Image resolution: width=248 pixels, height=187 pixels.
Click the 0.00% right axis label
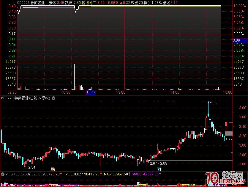(x=238, y=34)
